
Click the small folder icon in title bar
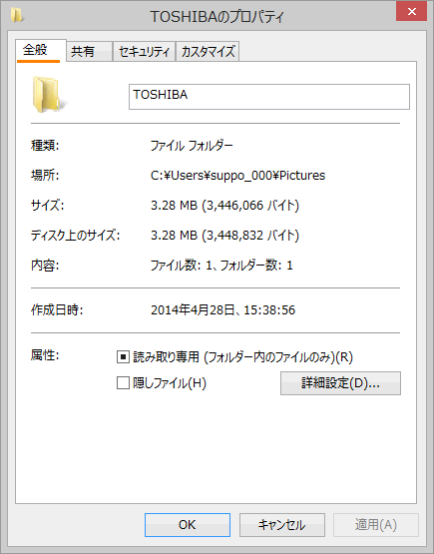[16, 15]
